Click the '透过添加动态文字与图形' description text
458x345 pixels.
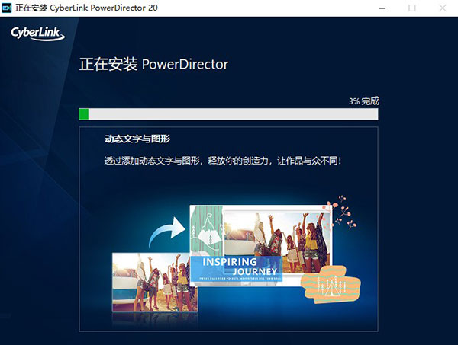click(223, 161)
